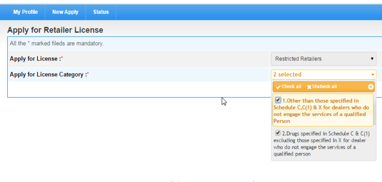Screen dimensions: 382x182
Task: Uncheck option 2 Drugs specified in Schedule checkbox
Action: coord(278,133)
